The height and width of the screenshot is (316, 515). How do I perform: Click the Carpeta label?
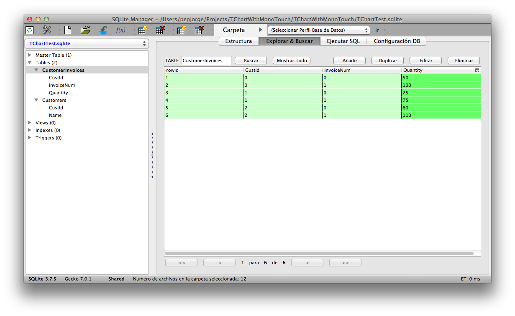pos(234,30)
